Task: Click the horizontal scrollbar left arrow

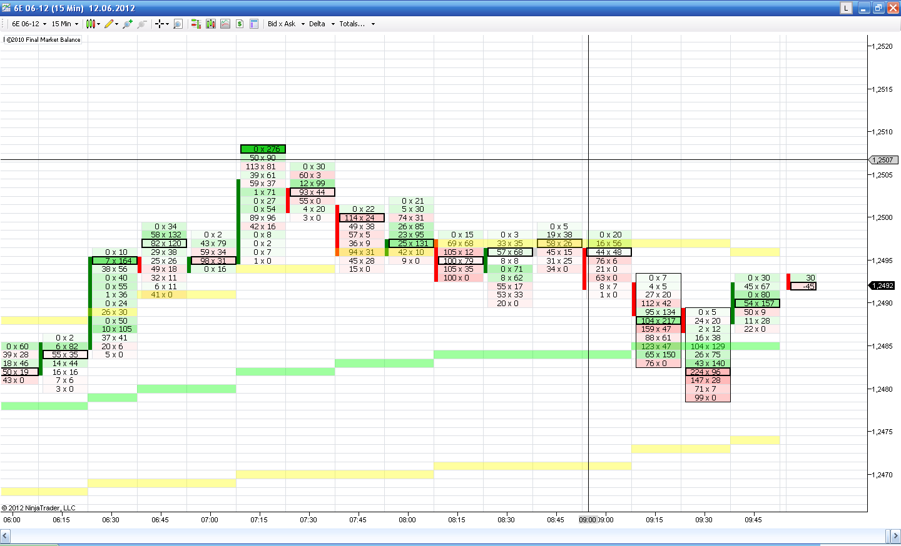Action: (5, 536)
